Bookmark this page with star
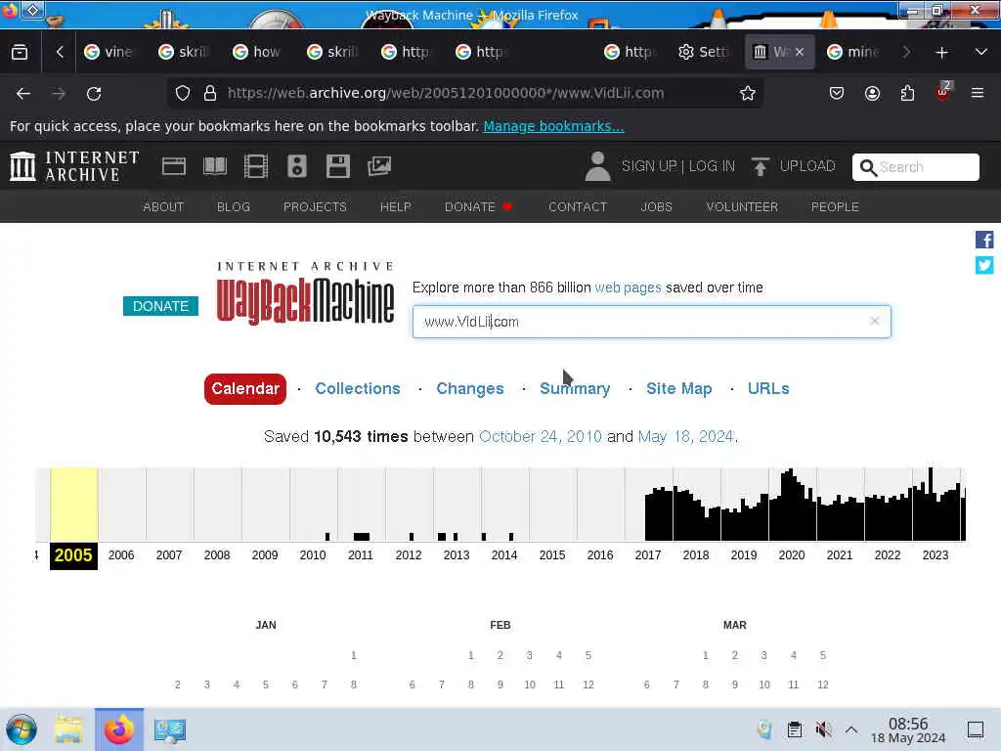The image size is (1001, 751). [x=748, y=93]
